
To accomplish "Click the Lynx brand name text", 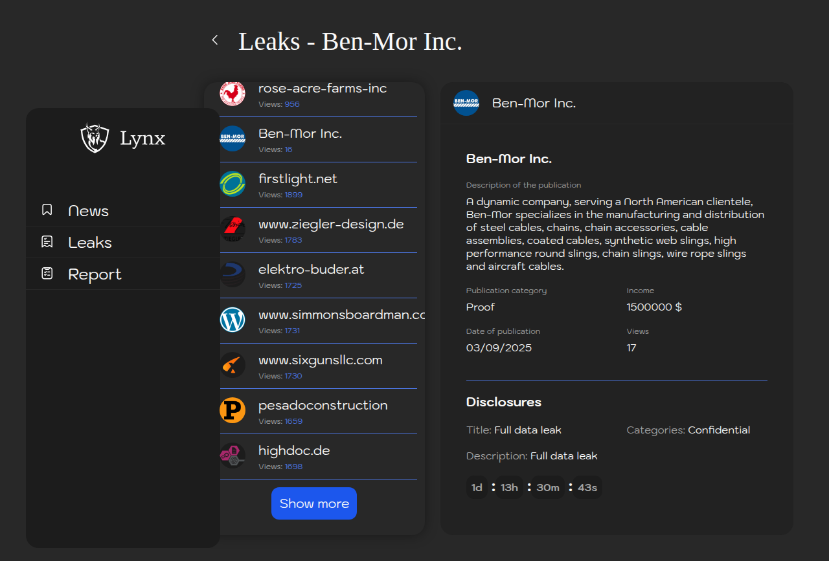I will (x=142, y=138).
